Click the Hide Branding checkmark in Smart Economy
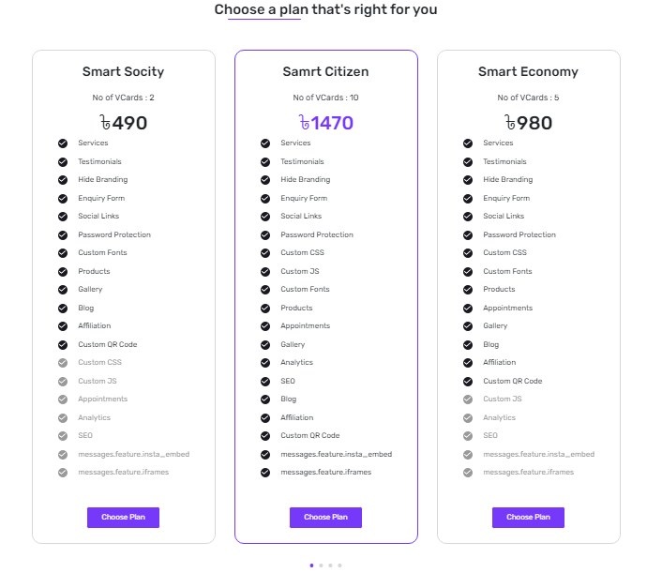The height and width of the screenshot is (573, 647). tap(468, 180)
